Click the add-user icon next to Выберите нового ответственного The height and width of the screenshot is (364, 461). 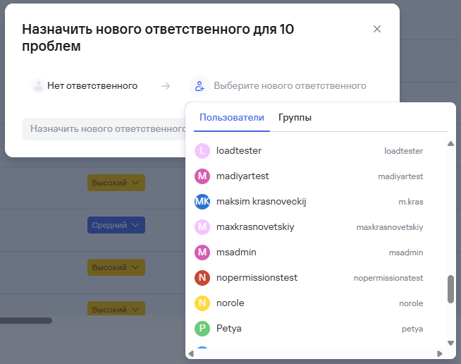[199, 86]
